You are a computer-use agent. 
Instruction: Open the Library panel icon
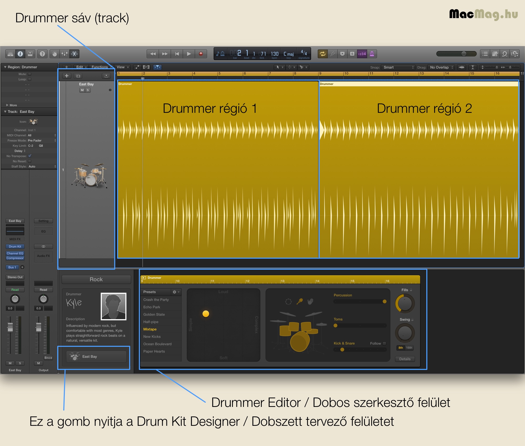(10, 54)
